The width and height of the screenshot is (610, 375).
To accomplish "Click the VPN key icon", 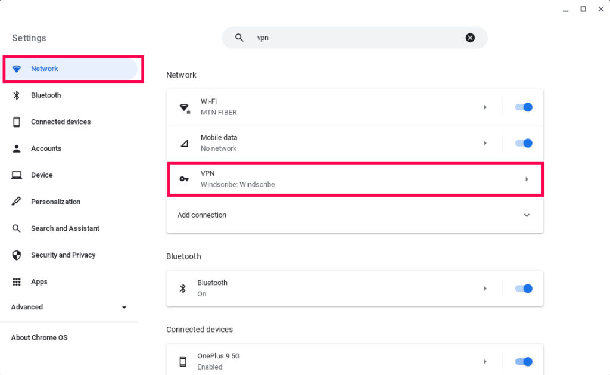I will (x=184, y=179).
